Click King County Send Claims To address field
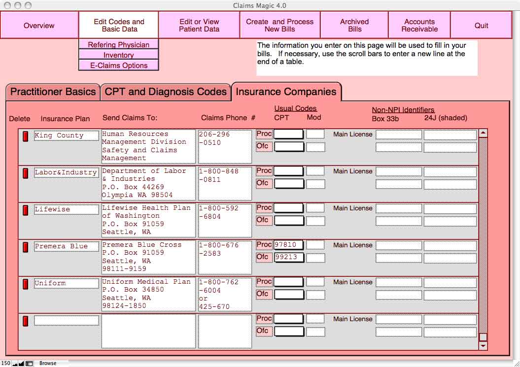Viewport: 520px width, 367px height. coord(148,146)
